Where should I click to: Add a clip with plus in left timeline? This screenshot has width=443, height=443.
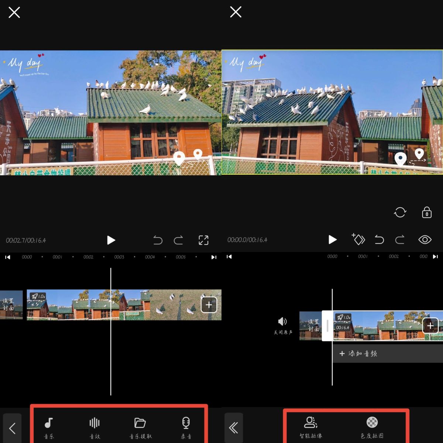pos(209,305)
